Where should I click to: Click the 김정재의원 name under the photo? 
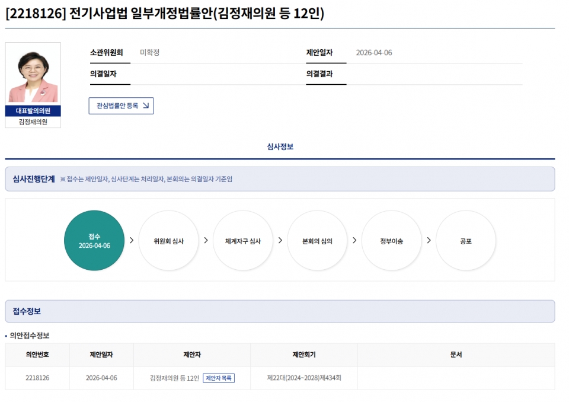pyautogui.click(x=33, y=122)
